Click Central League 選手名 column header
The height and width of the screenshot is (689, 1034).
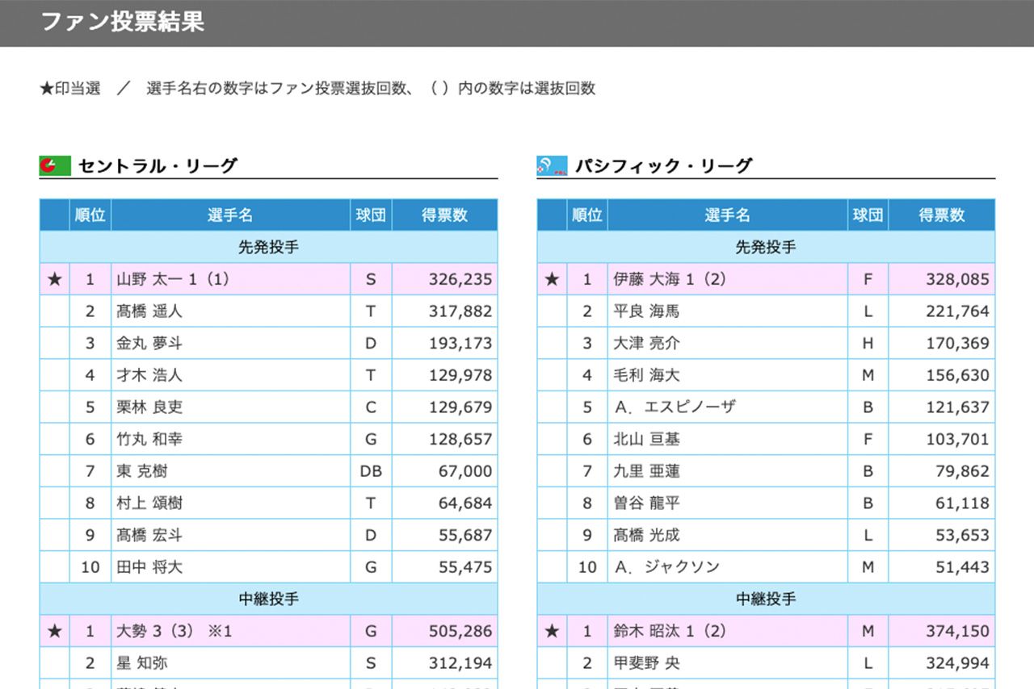tap(230, 215)
